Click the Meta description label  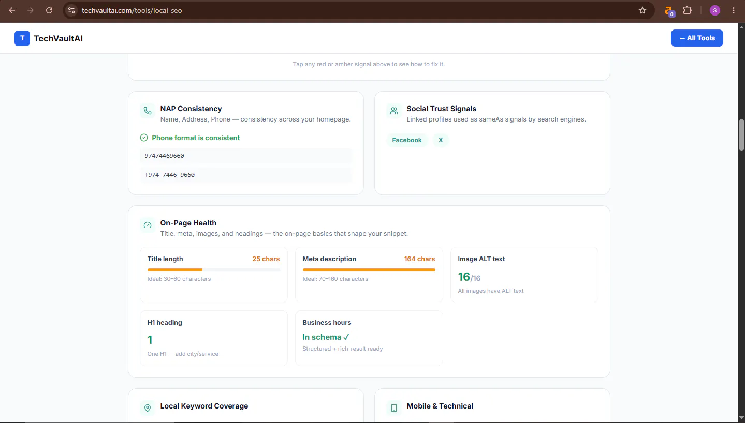329,259
